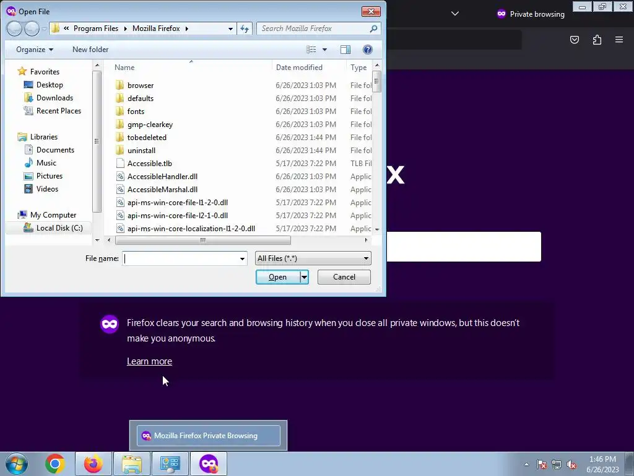634x476 pixels.
Task: Open the Organize dropdown menu
Action: click(35, 50)
